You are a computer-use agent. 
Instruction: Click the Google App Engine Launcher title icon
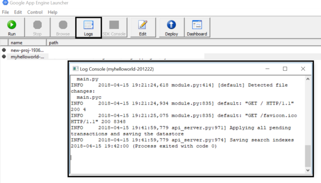coord(5,3)
